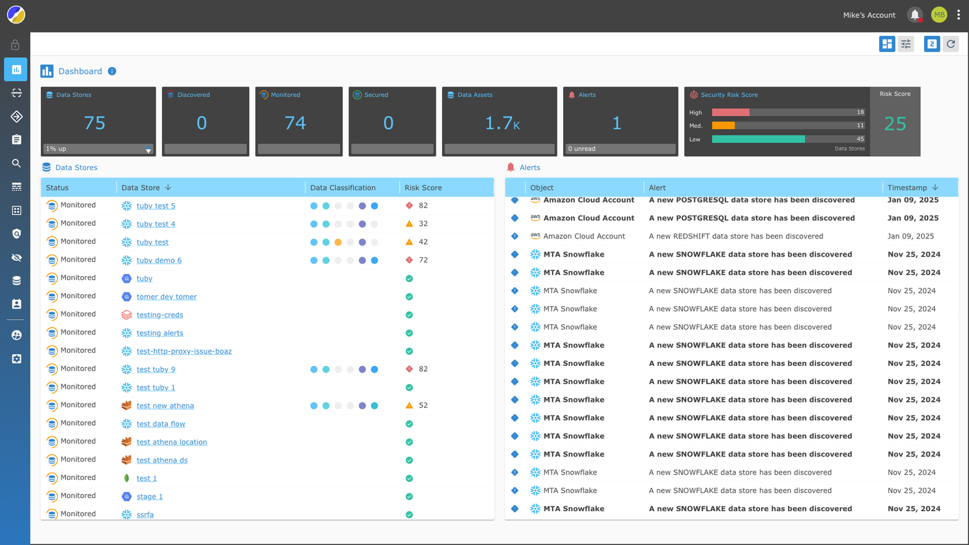Click the Alerts summary card
Viewport: 969px width, 545px height.
620,121
